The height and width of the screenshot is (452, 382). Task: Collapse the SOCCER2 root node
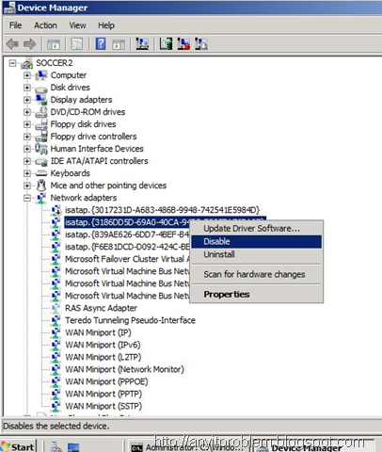[12, 63]
